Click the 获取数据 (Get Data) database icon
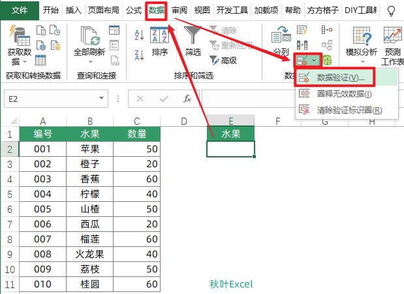Image resolution: width=404 pixels, height=294 pixels. pos(20,35)
